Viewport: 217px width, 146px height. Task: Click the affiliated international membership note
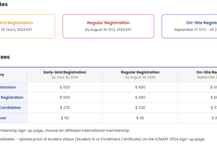[x=65, y=131]
